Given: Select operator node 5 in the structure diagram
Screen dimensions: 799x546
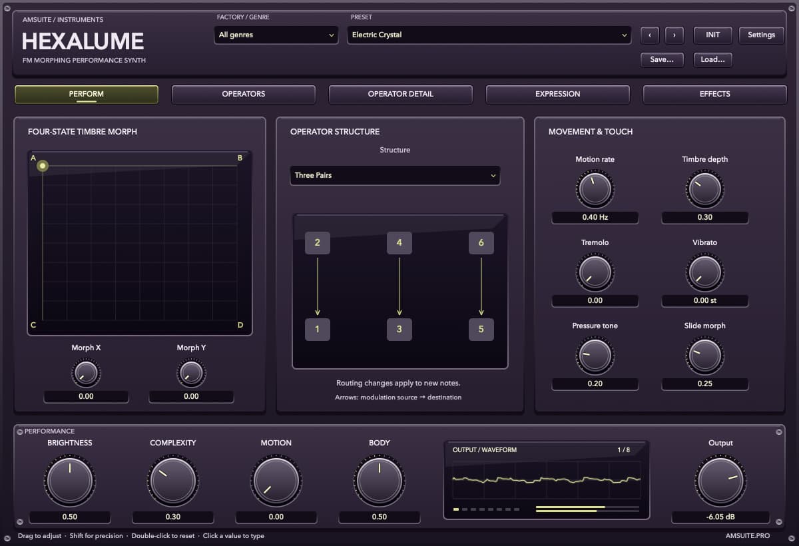Looking at the screenshot, I should click(x=481, y=329).
